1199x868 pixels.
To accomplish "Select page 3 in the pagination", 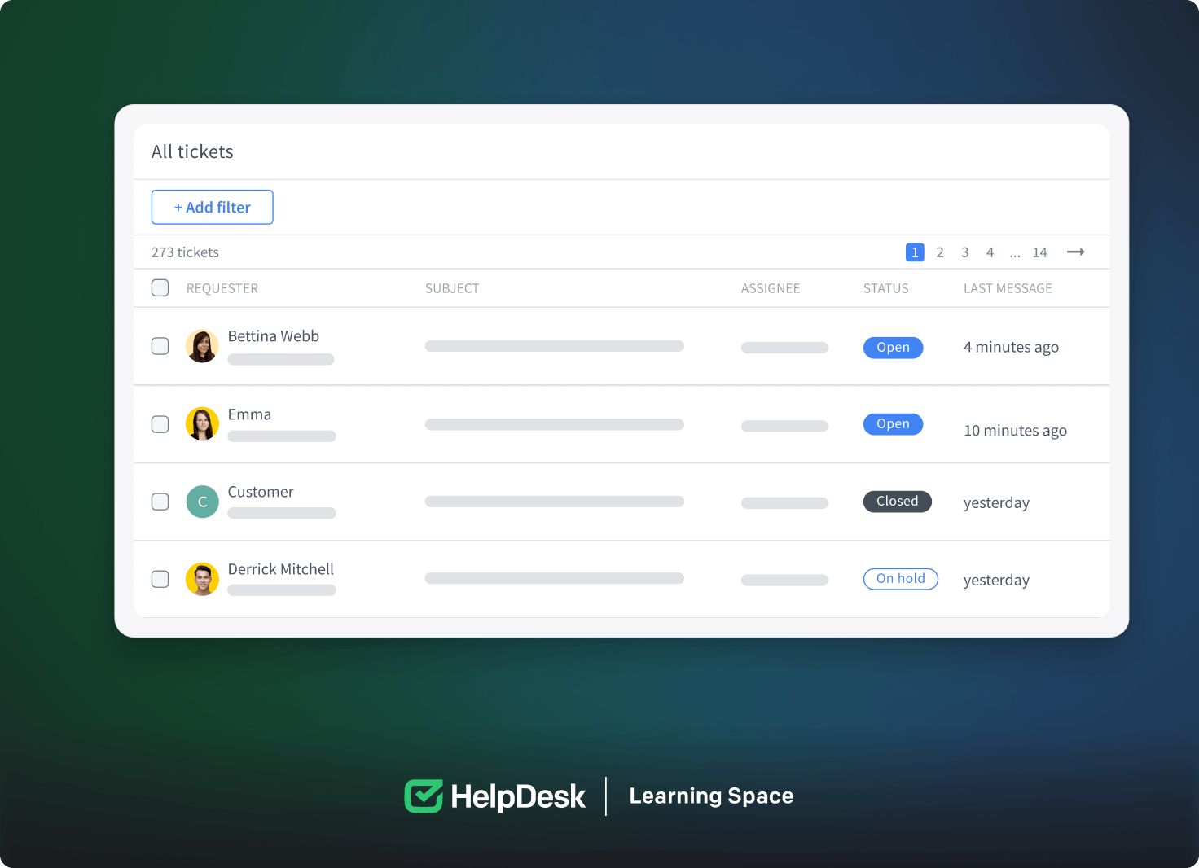I will (x=964, y=252).
